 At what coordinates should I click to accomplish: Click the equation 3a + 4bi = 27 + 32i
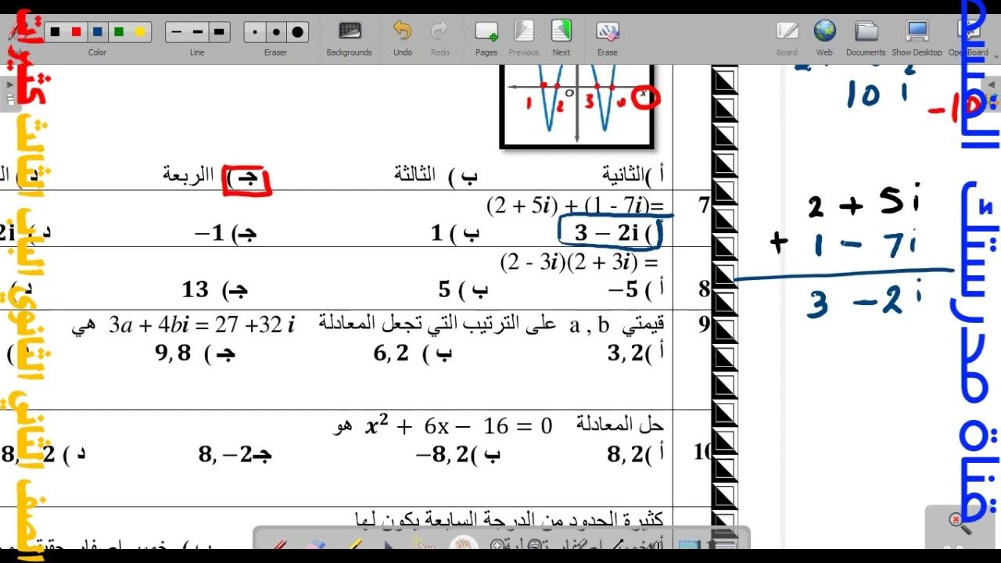click(202, 325)
